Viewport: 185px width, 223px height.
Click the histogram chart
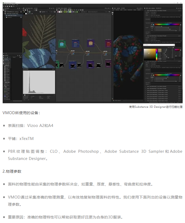pos(39,82)
